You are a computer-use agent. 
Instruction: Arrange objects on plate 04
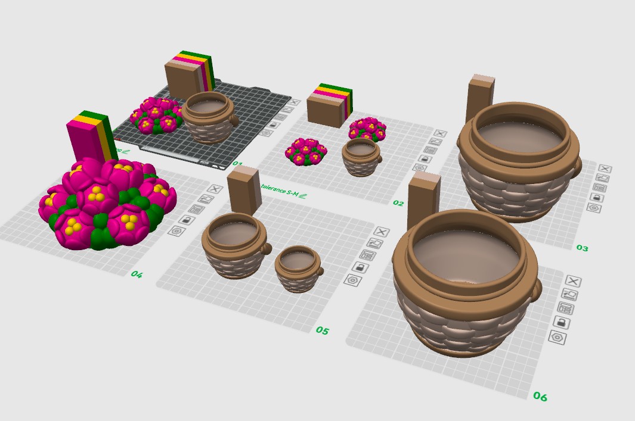[x=196, y=210]
